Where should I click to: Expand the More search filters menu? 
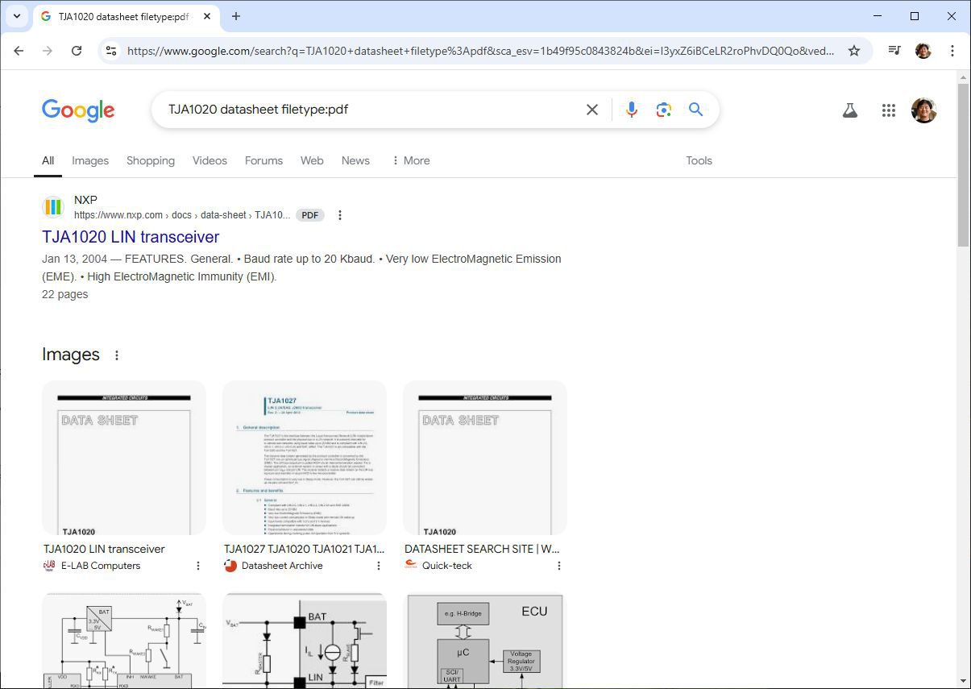[410, 160]
